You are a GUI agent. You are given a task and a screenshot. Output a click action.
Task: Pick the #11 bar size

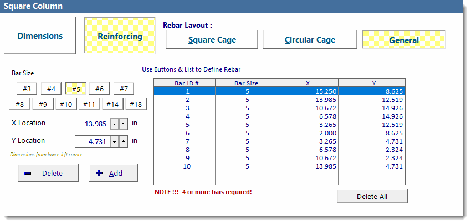pos(89,104)
